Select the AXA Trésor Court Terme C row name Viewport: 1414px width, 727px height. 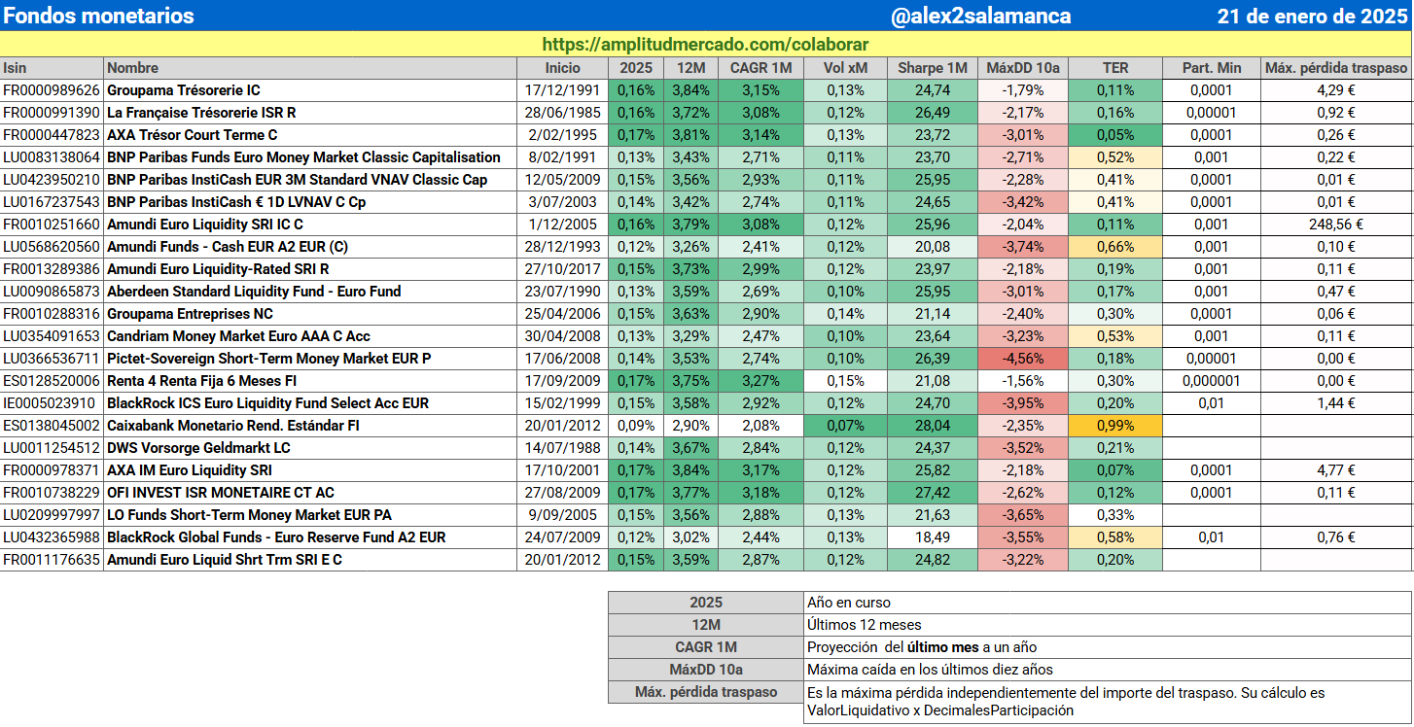[x=193, y=135]
